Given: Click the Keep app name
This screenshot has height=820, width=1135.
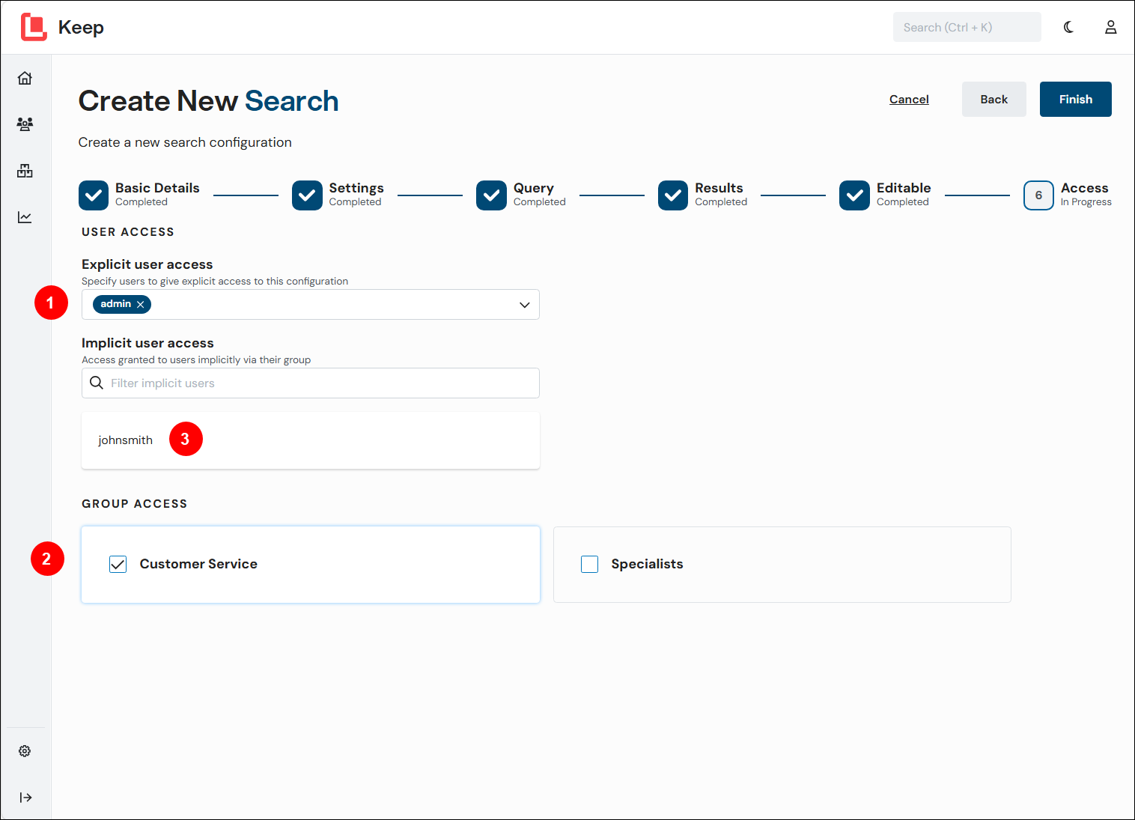Looking at the screenshot, I should tap(81, 28).
